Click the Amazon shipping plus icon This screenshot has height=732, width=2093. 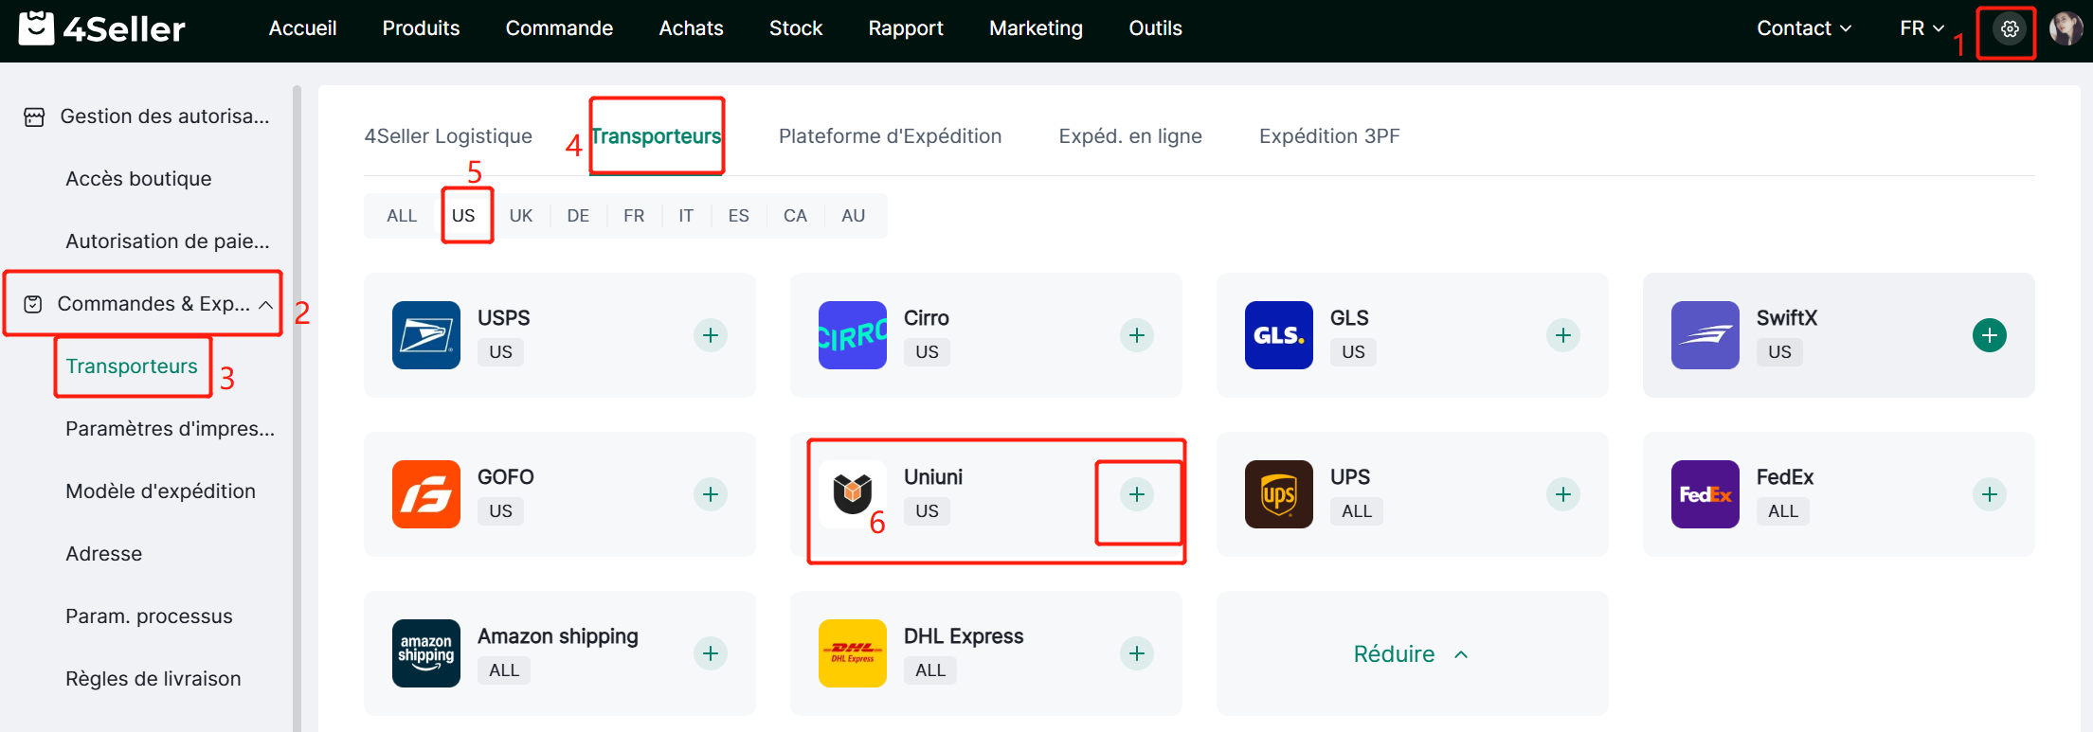coord(711,653)
